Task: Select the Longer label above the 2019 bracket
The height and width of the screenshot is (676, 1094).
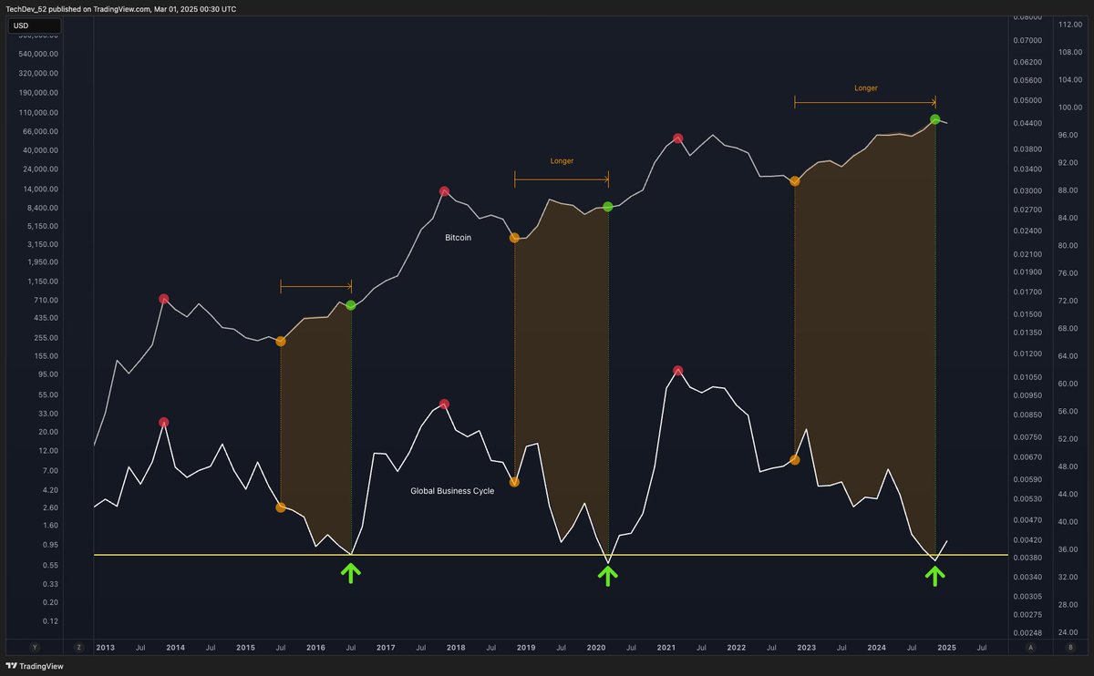Action: pyautogui.click(x=562, y=160)
